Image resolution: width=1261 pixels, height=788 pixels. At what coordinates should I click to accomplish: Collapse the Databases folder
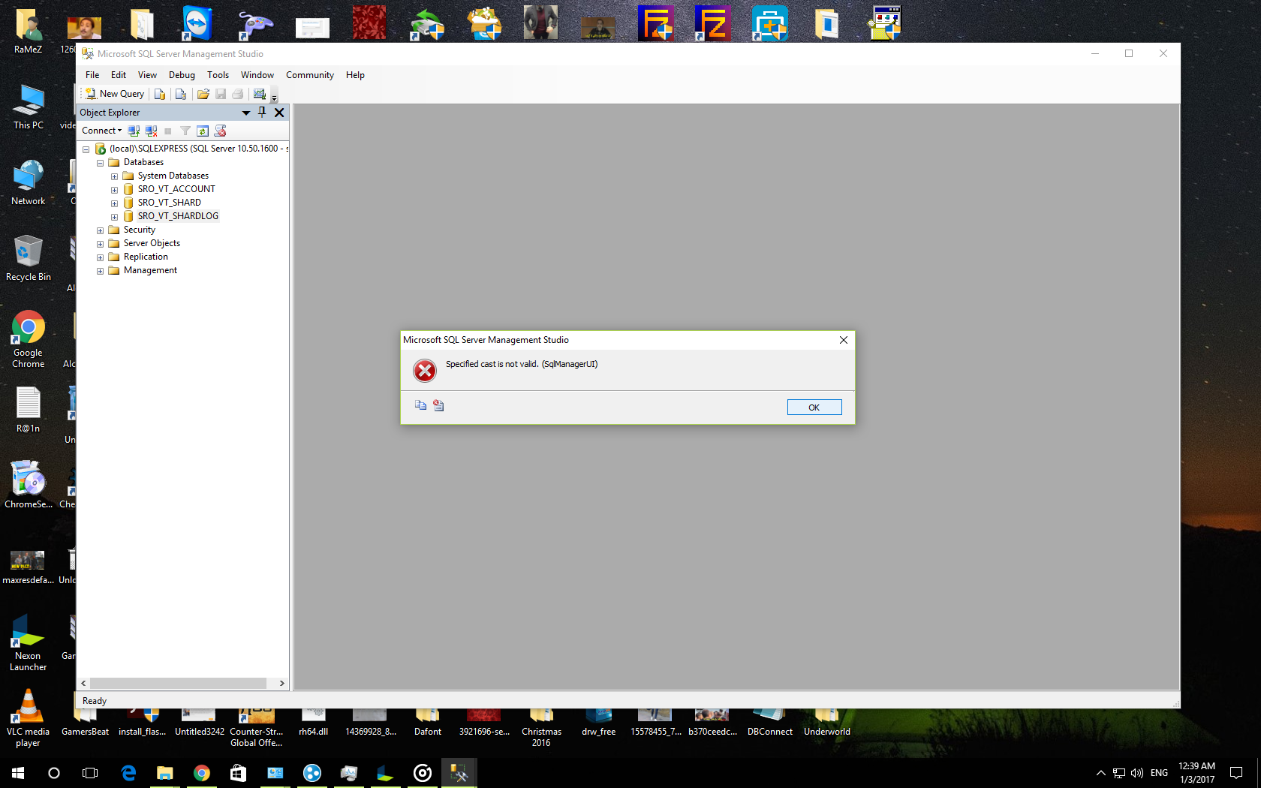pyautogui.click(x=100, y=163)
